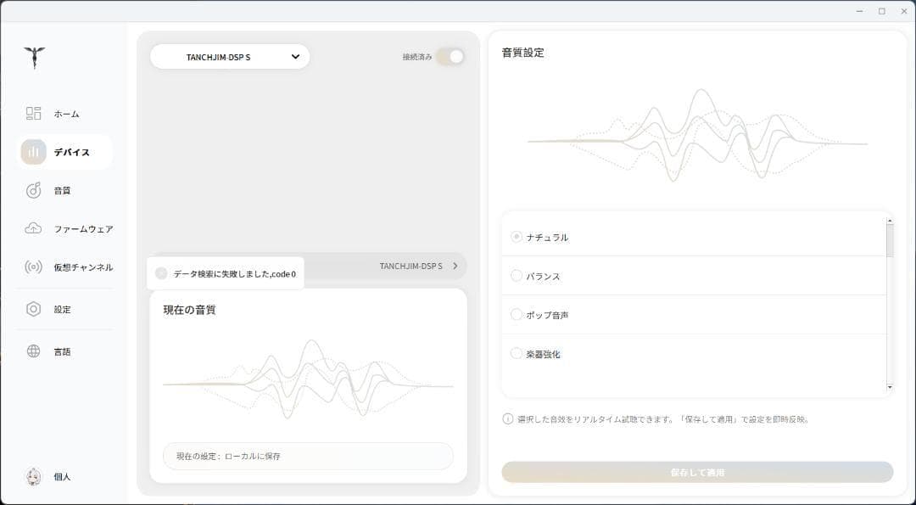Click the 保存して適用 button
Image resolution: width=916 pixels, height=505 pixels.
pyautogui.click(x=697, y=472)
